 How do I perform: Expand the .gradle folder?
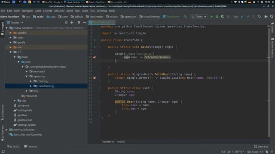click(x=10, y=33)
